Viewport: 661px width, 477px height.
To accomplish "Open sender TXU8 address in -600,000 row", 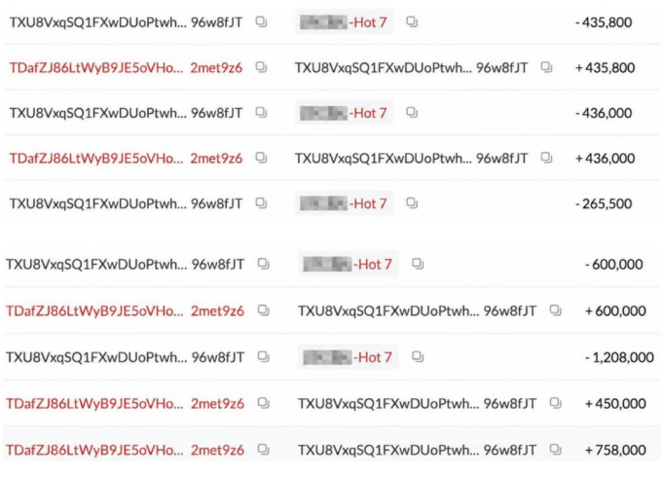I will tap(126, 265).
